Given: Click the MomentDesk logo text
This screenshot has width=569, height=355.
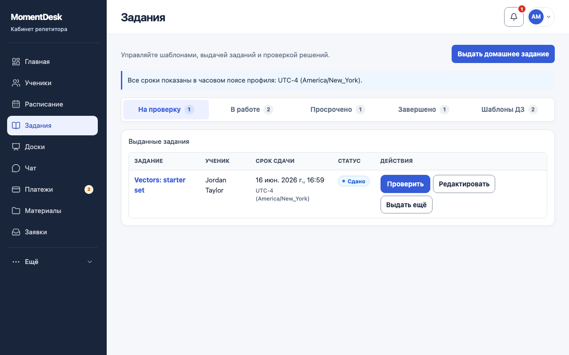Looking at the screenshot, I should (x=36, y=17).
